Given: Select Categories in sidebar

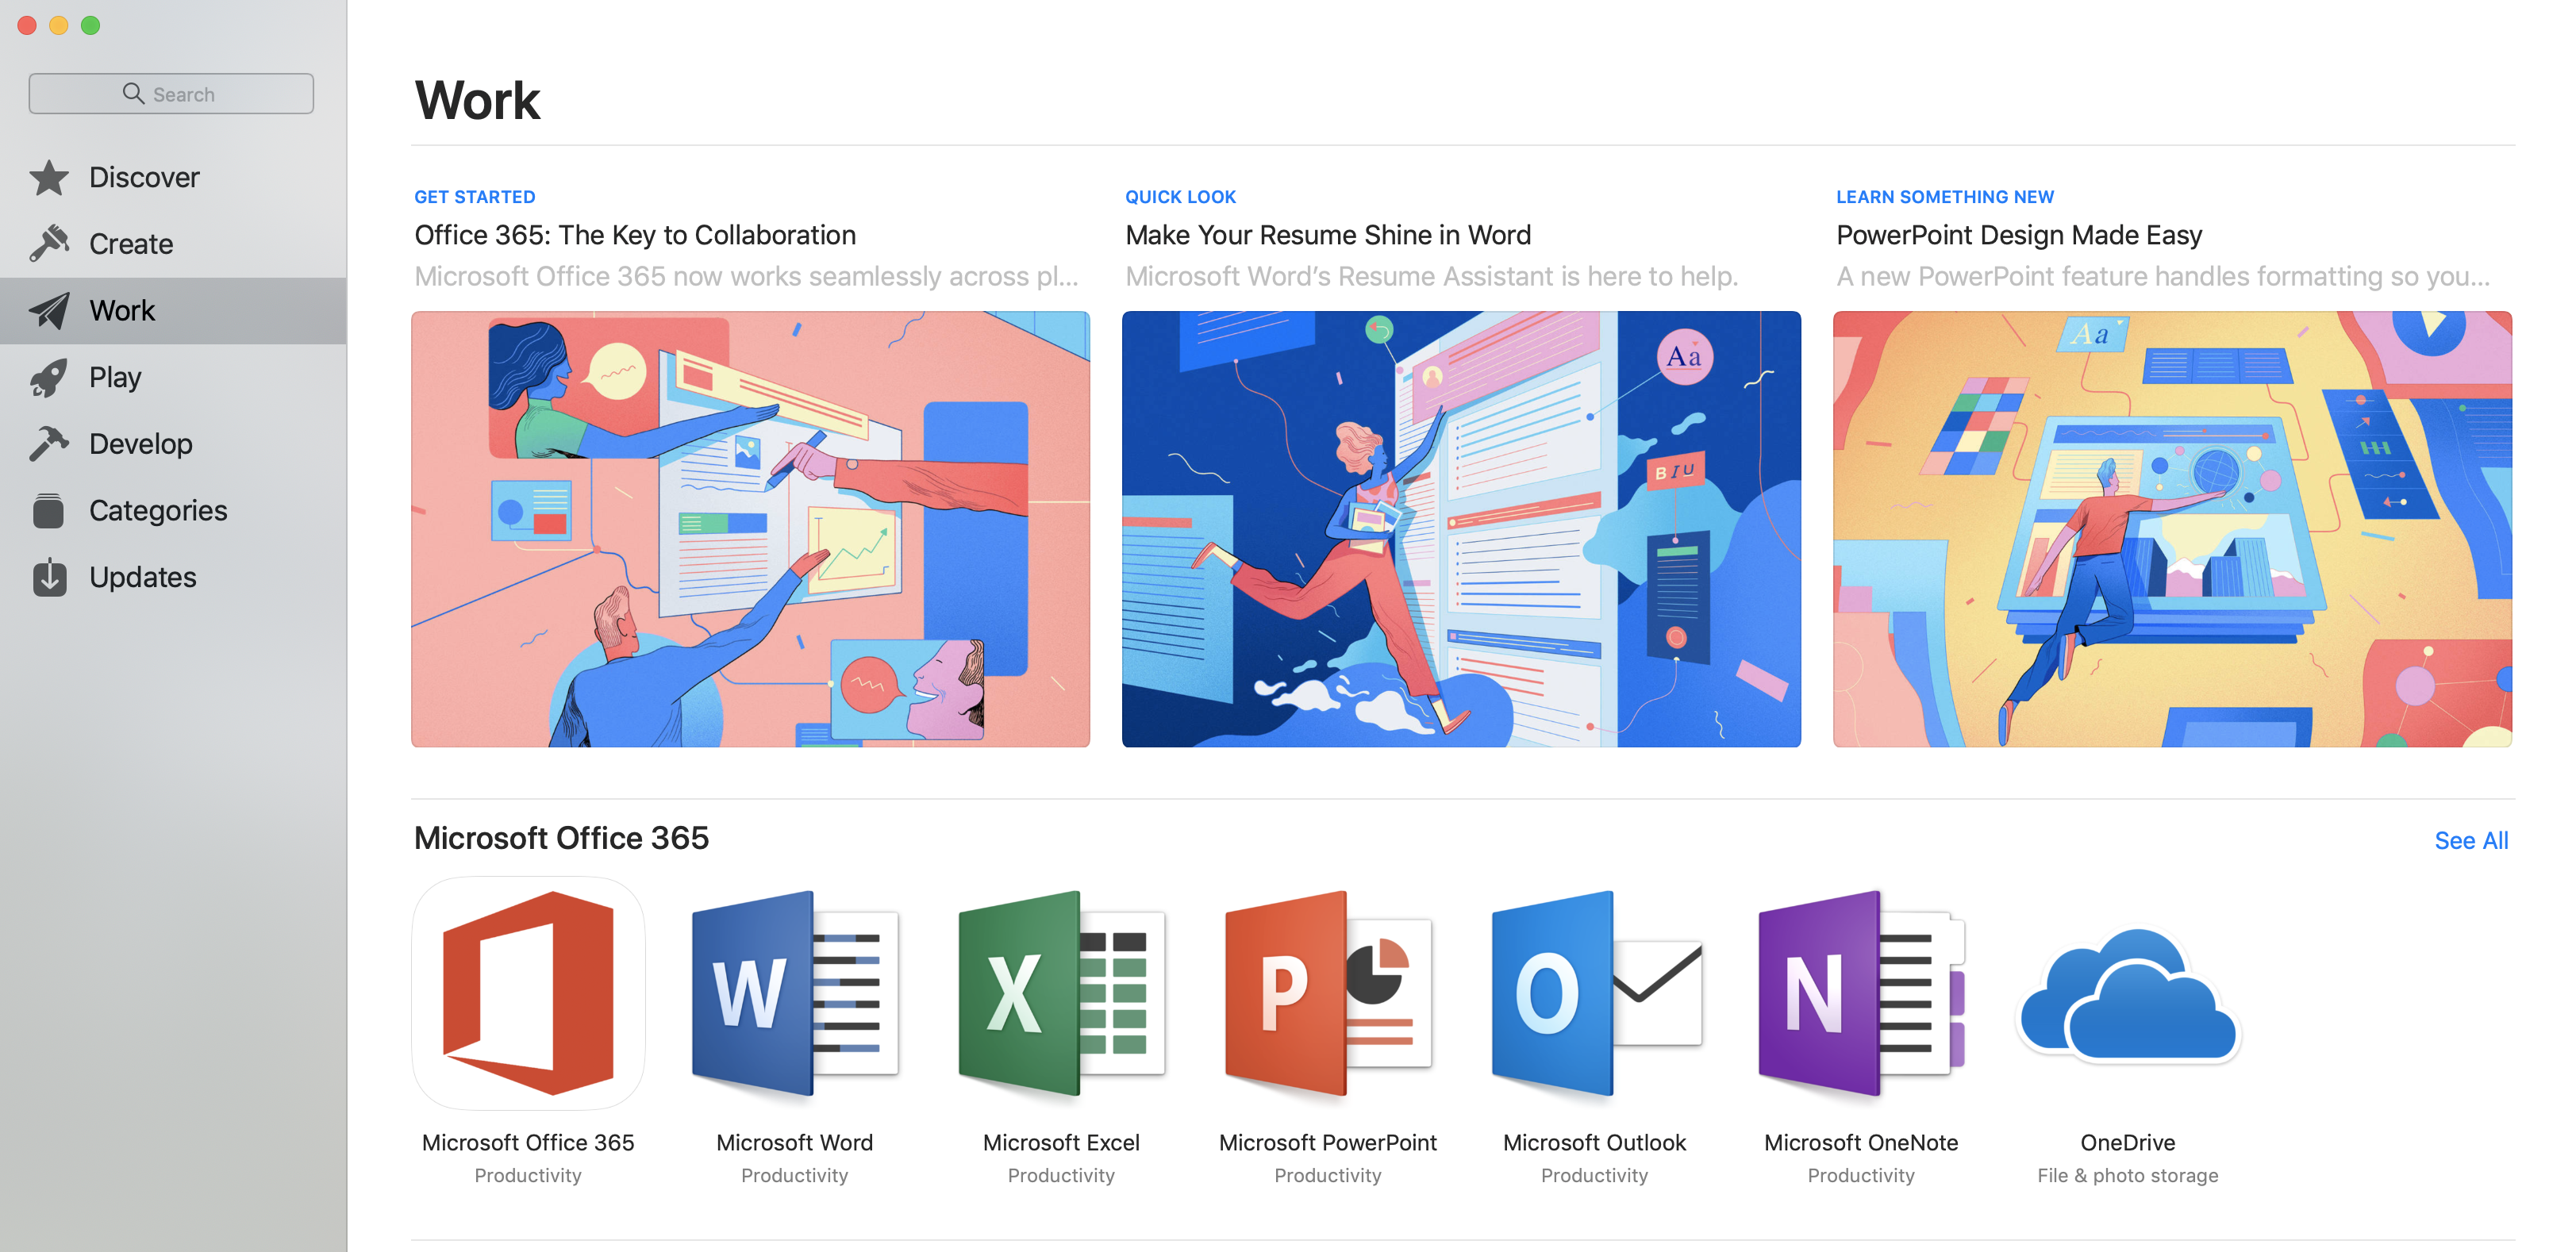Looking at the screenshot, I should (x=158, y=509).
